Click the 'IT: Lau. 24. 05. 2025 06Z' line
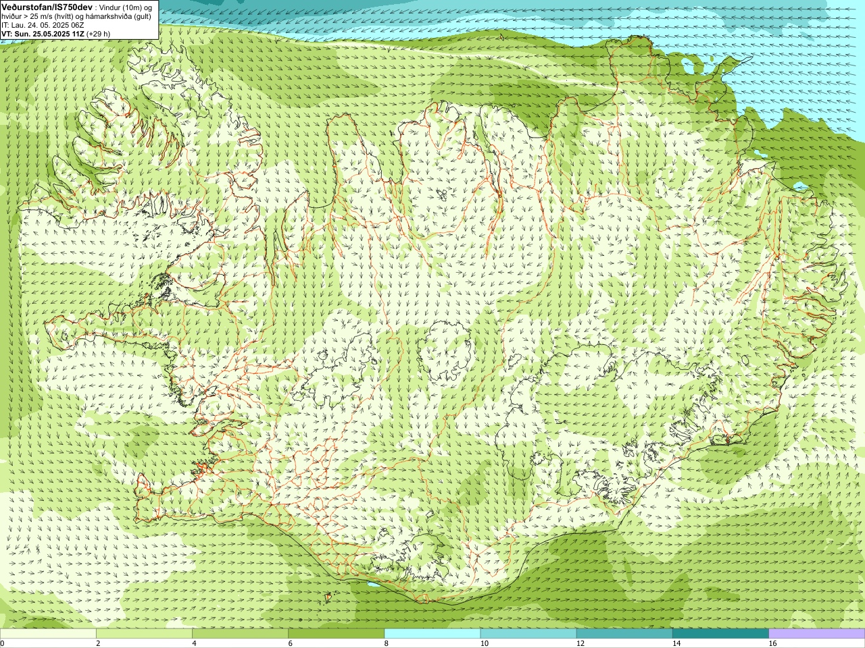This screenshot has width=865, height=648. [x=42, y=25]
